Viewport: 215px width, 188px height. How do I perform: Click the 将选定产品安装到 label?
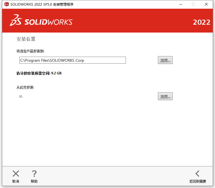(30, 51)
